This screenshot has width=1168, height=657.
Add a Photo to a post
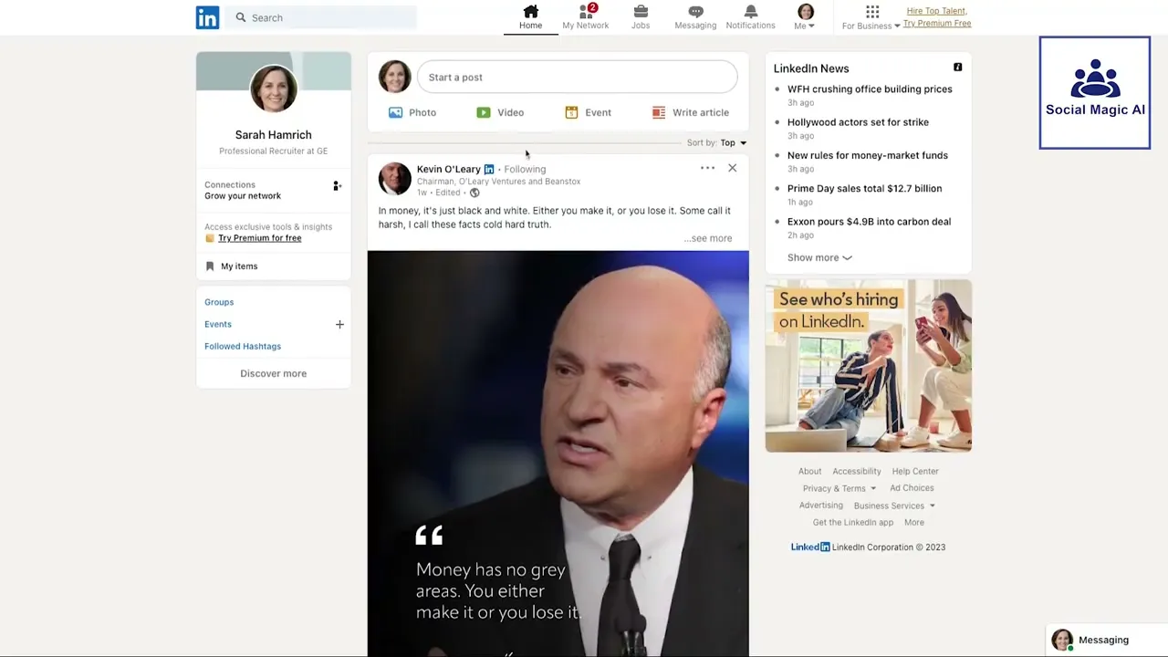[412, 112]
